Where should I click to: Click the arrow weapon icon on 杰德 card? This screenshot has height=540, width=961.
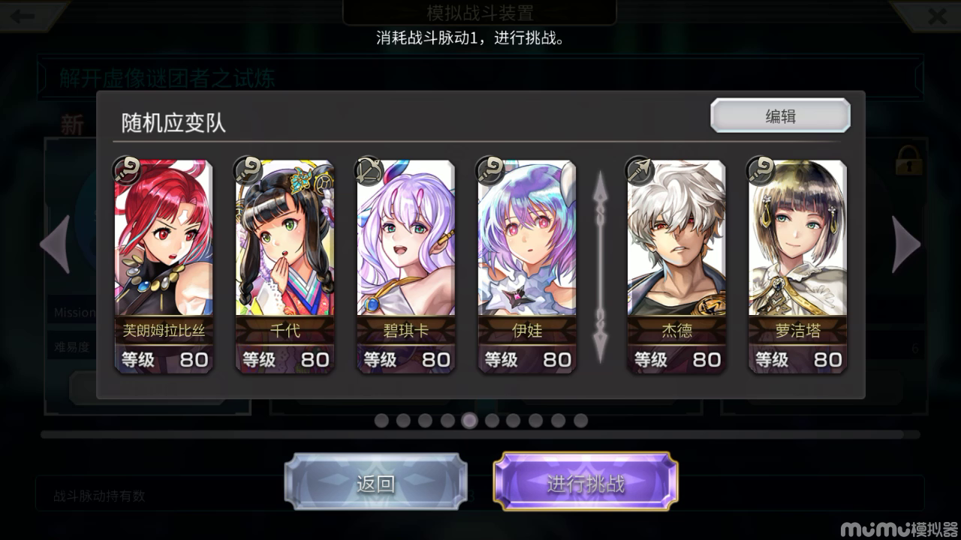[x=640, y=170]
